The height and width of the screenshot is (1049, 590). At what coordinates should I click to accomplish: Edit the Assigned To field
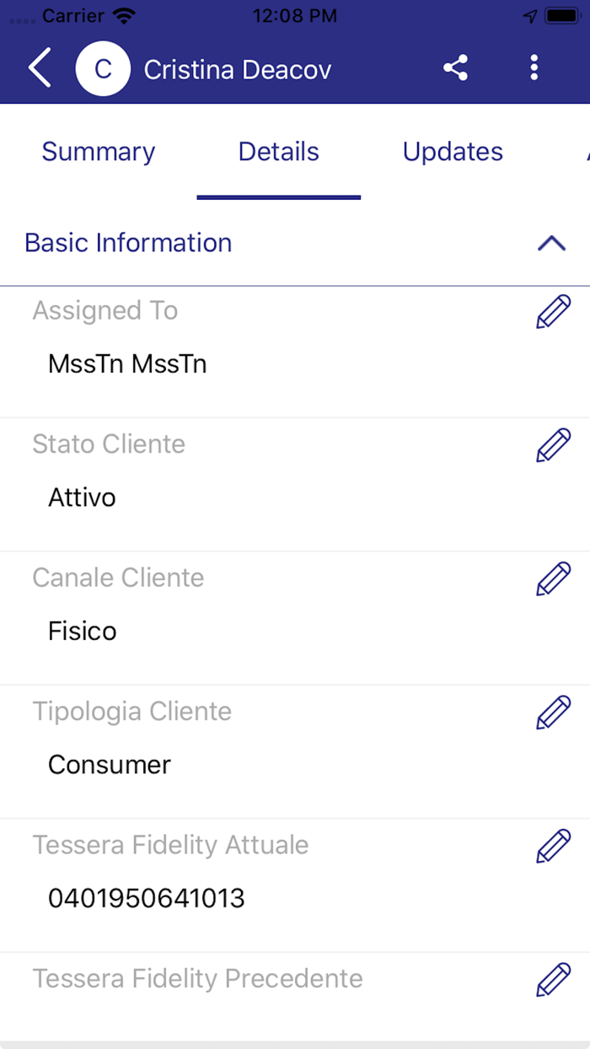[553, 312]
